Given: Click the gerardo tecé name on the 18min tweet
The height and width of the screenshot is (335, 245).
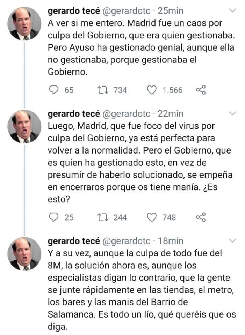Looking at the screenshot, I should 73,241.
